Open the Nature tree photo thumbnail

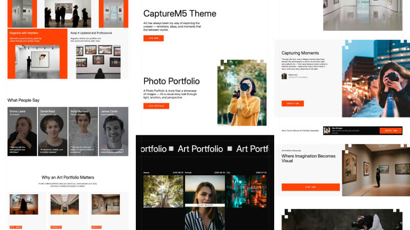163,192
